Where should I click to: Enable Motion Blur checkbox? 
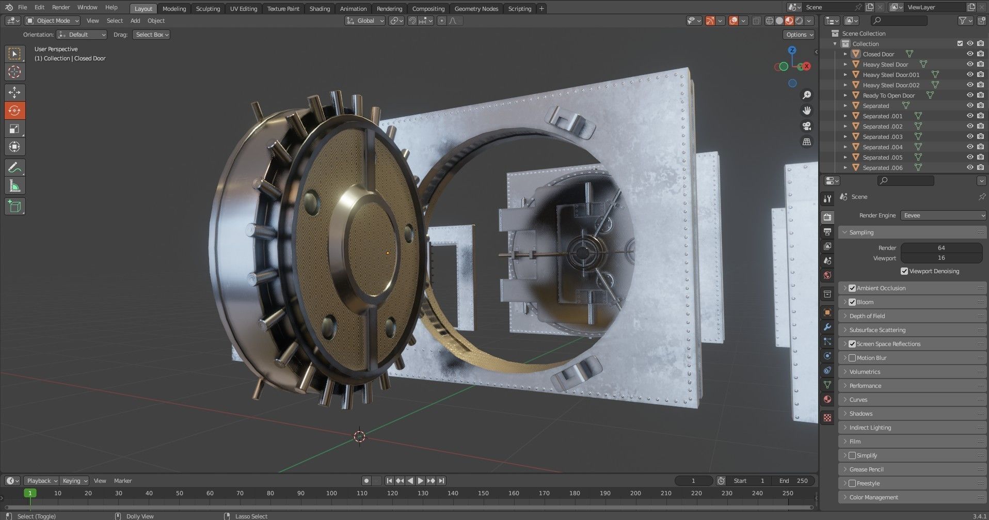[852, 358]
